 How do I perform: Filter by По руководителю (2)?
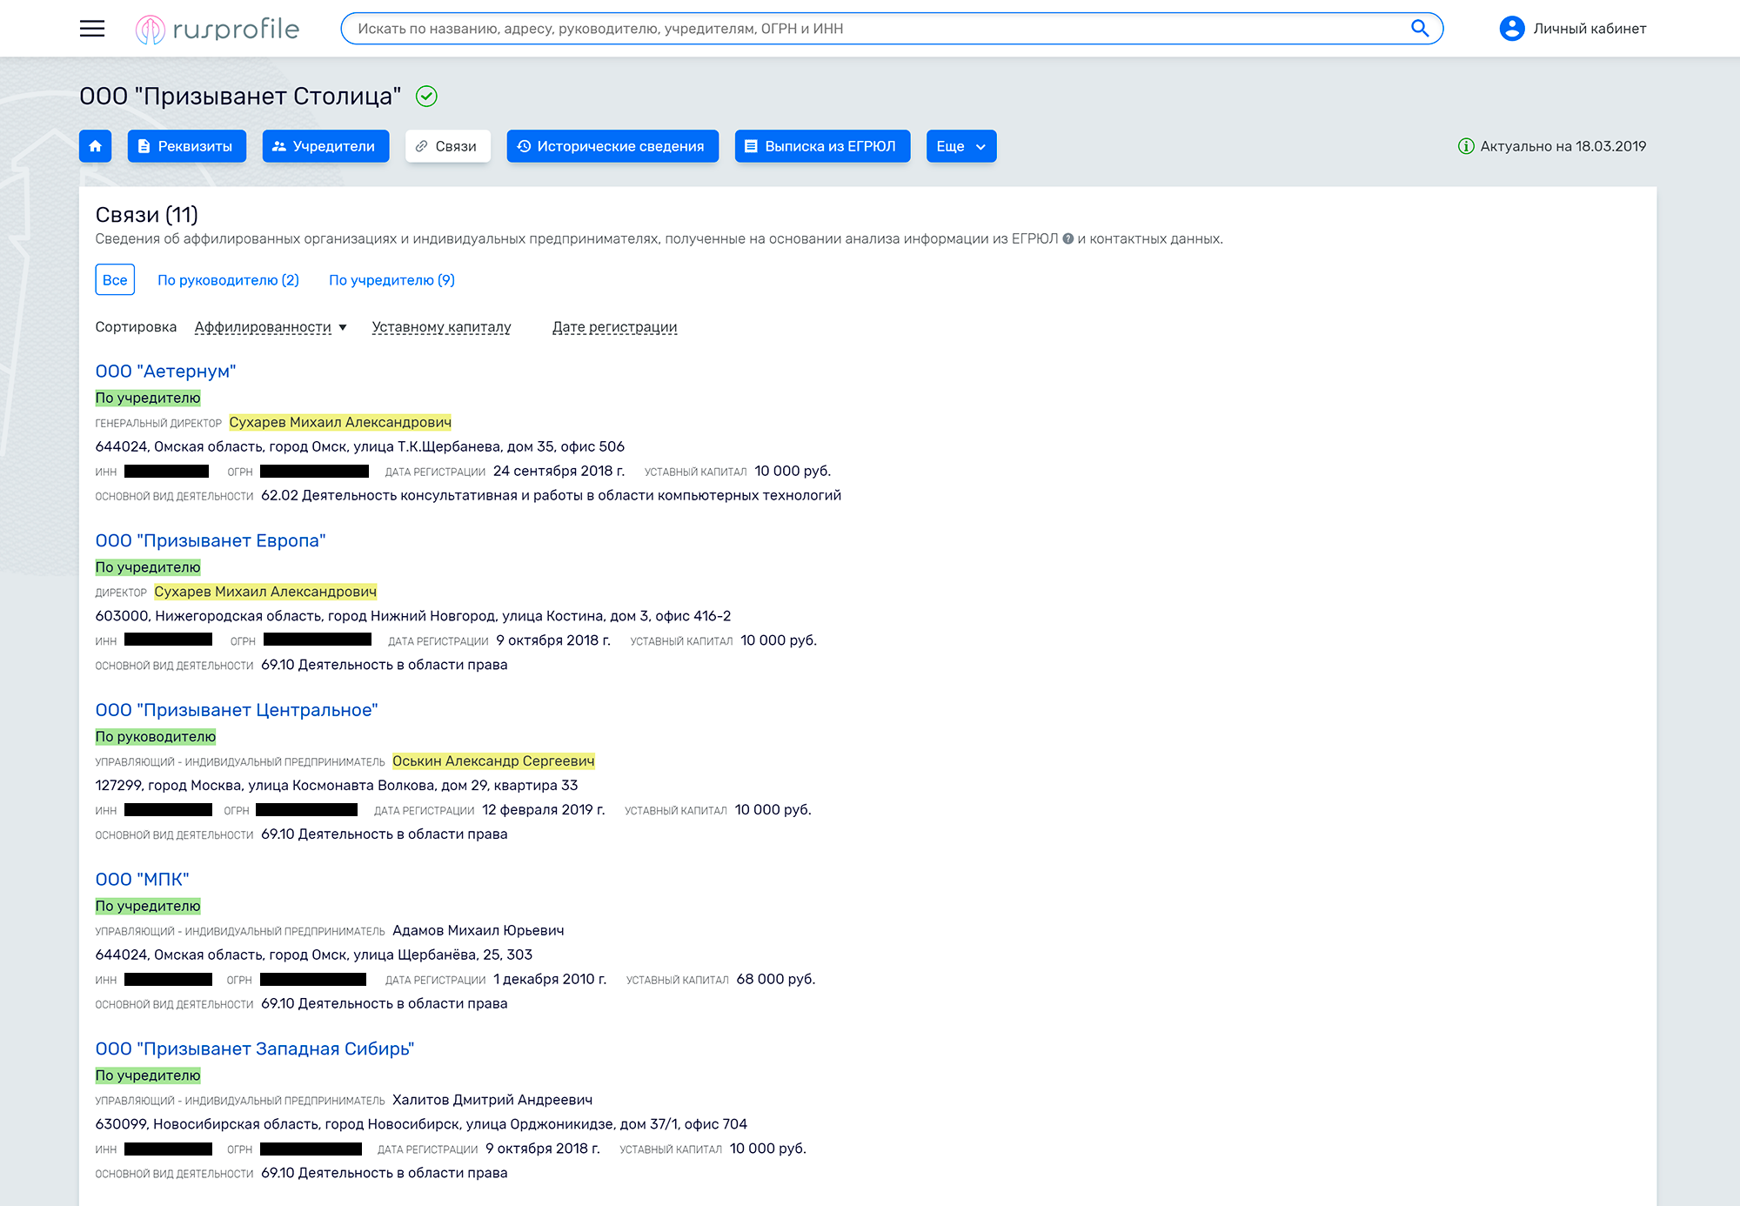(228, 280)
